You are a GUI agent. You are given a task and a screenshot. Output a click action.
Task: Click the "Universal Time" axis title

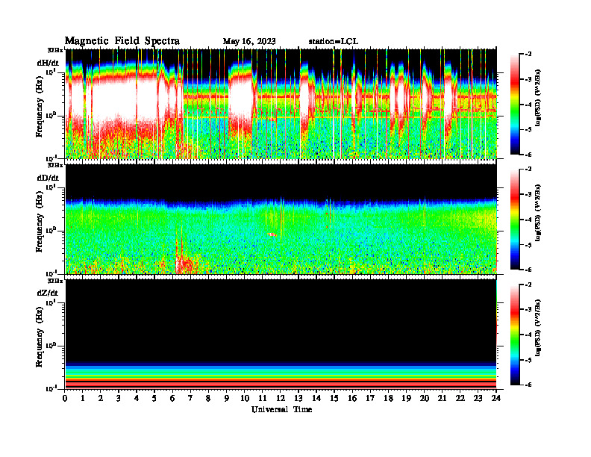(x=281, y=409)
